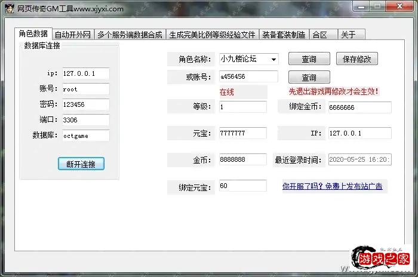Click the 角色名称: label
418x277 pixels.
[195, 59]
